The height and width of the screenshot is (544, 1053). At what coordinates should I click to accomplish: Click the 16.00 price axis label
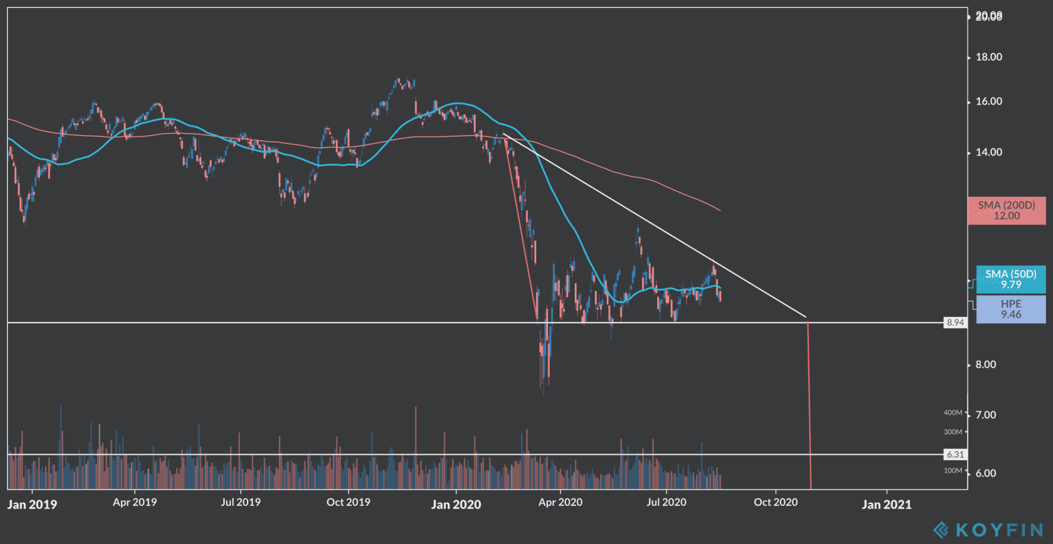(x=989, y=101)
